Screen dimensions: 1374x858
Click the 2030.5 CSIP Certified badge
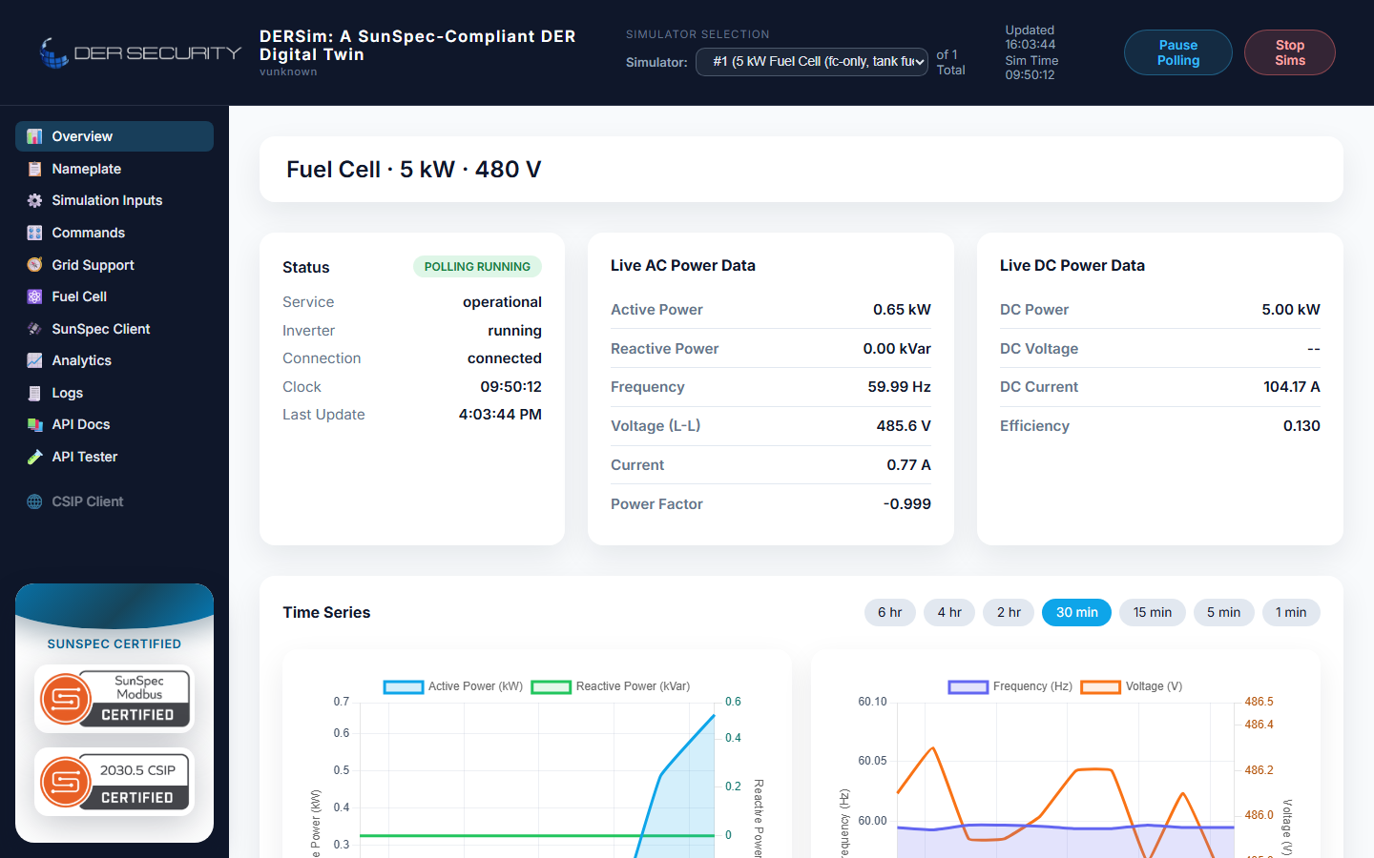(x=114, y=782)
